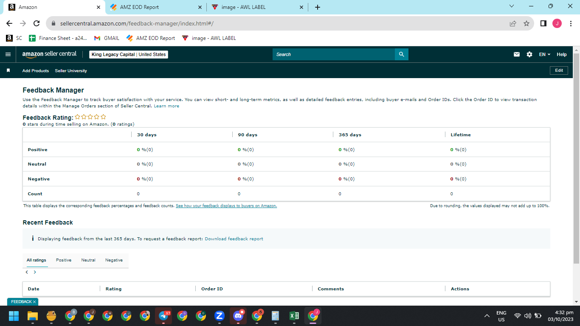Click the Seller Central Search field
The width and height of the screenshot is (580, 326).
(x=334, y=54)
